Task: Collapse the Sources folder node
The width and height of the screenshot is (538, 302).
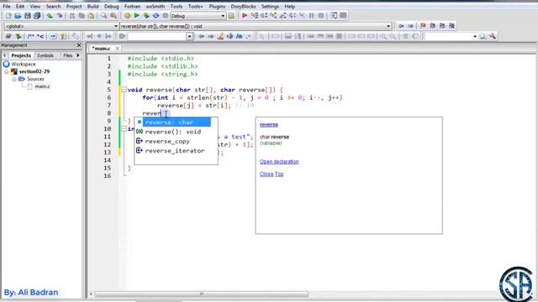Action: (14, 79)
